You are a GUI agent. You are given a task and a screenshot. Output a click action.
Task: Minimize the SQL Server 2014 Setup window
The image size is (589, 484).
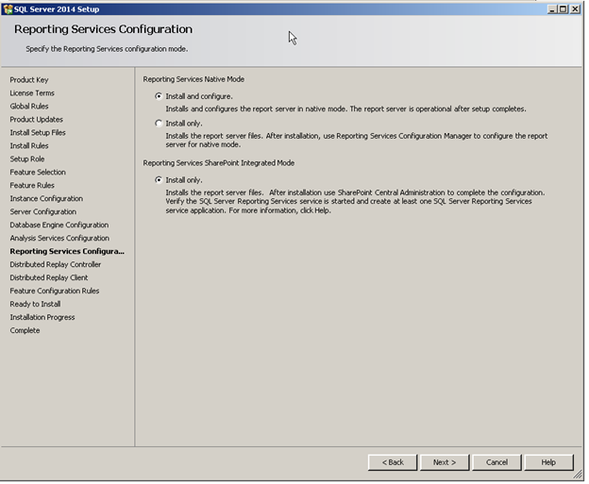coord(552,9)
